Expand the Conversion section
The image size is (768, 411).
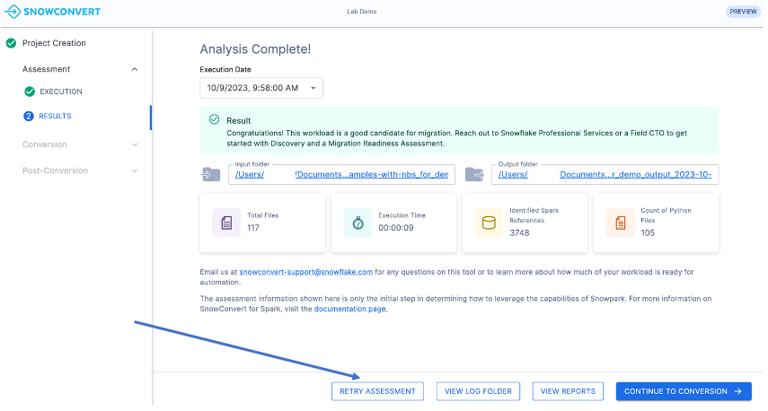[135, 144]
